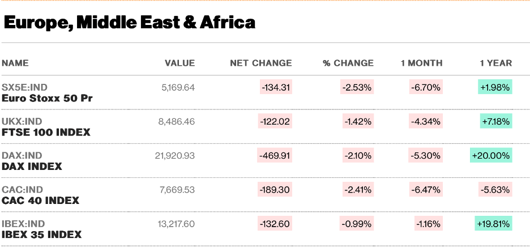Image resolution: width=530 pixels, height=247 pixels.
Task: Click the DAX:IND ticker symbol
Action: tap(22, 155)
